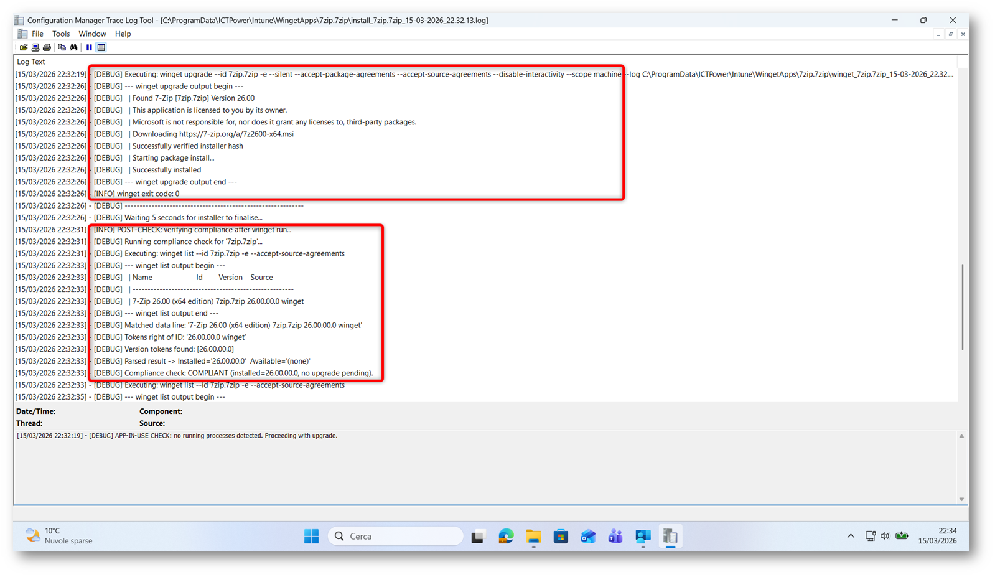Select the 'Successfully installed' log row
Viewport: 995px width, 577px height.
tap(485, 170)
